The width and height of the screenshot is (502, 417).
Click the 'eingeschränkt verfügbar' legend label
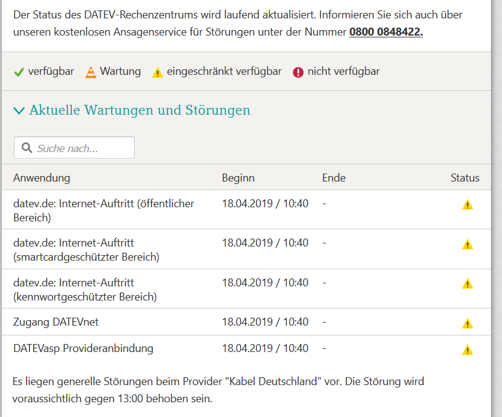[224, 71]
